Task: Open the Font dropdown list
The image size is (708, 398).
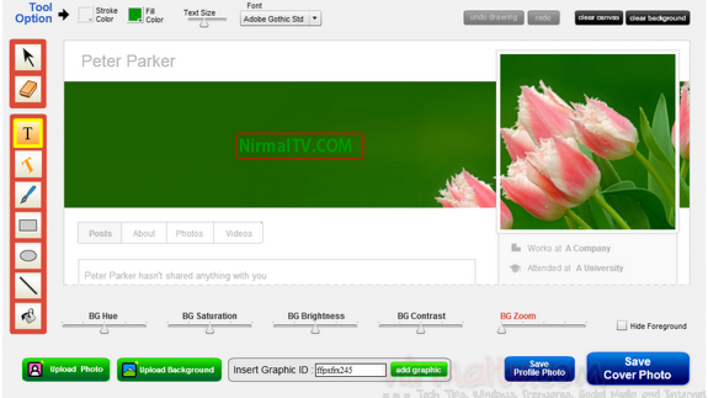Action: [314, 19]
